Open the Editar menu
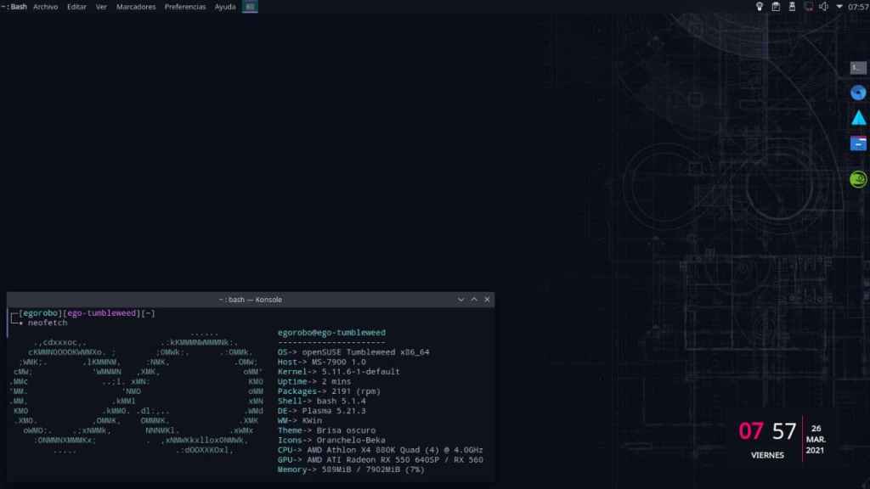This screenshot has height=489, width=870. (76, 7)
